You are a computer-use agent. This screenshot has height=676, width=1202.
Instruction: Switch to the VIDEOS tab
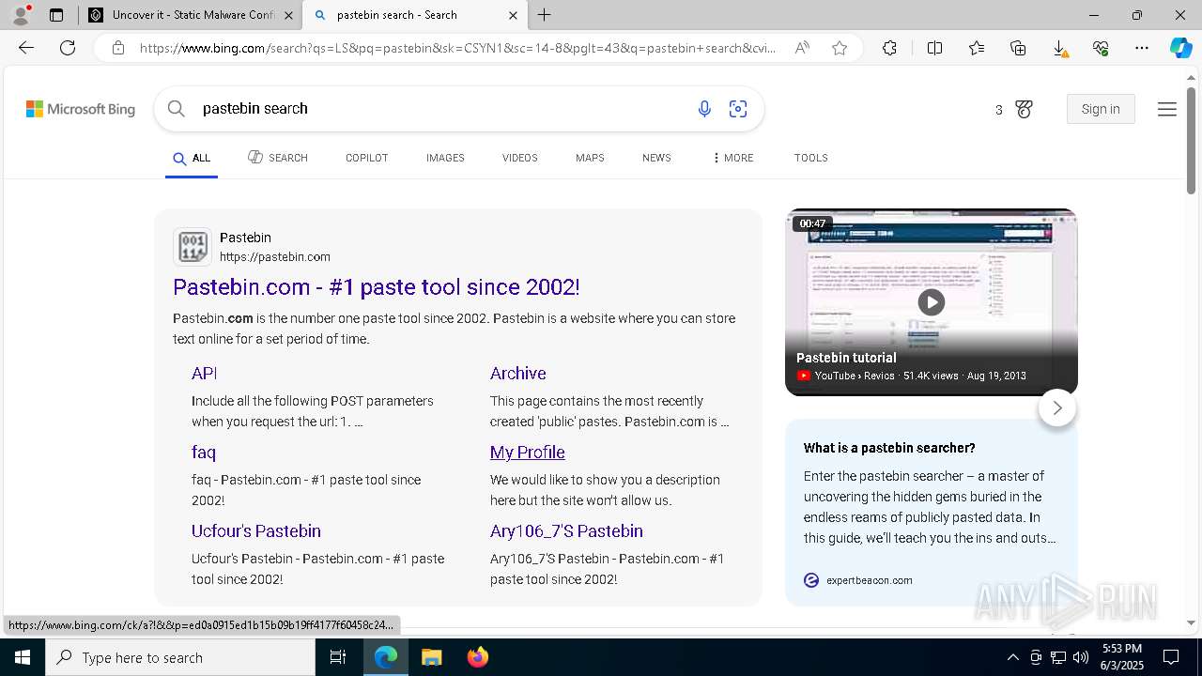point(519,158)
